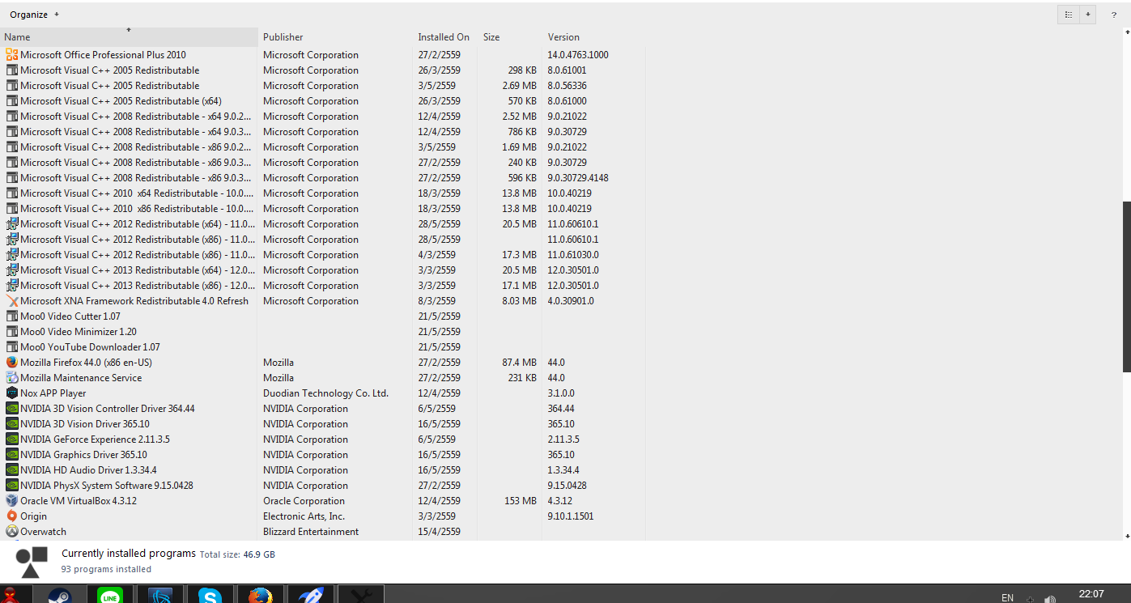
Task: Open Steam from the taskbar
Action: click(x=59, y=595)
